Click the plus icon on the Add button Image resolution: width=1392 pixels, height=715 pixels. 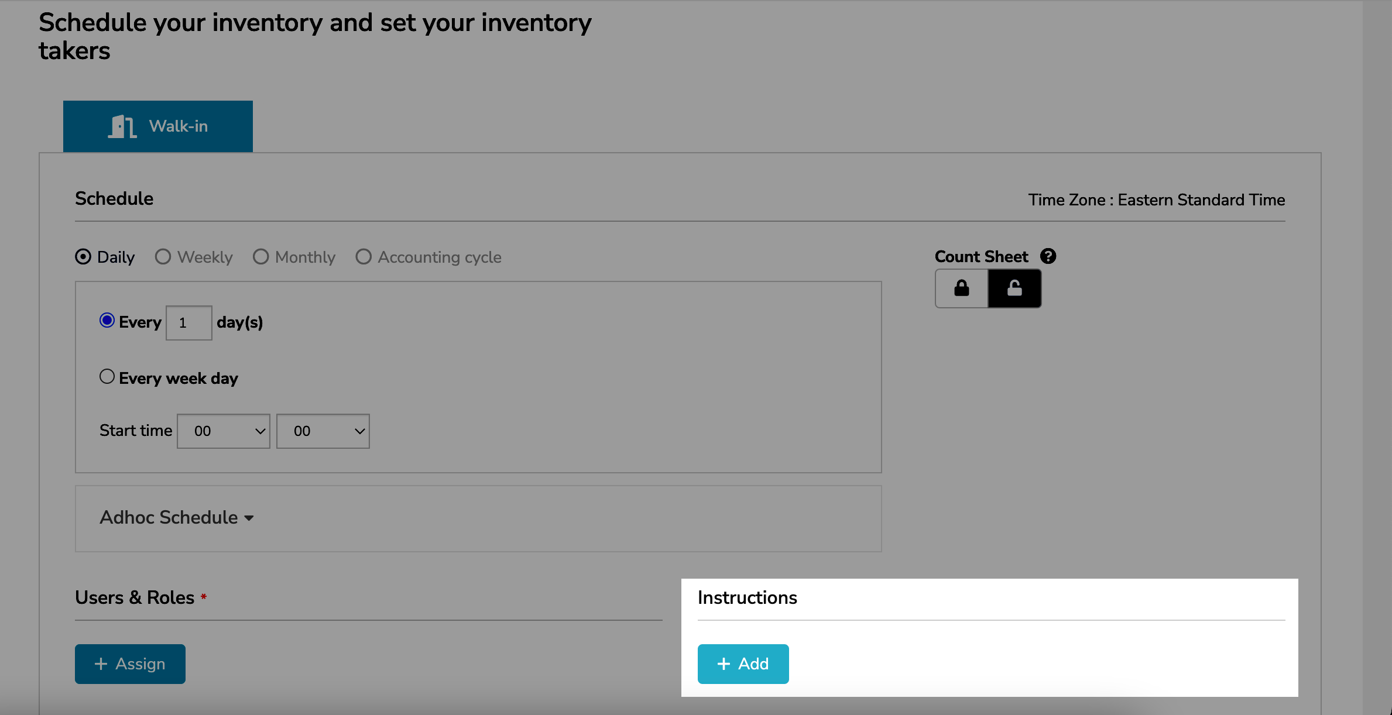[724, 664]
